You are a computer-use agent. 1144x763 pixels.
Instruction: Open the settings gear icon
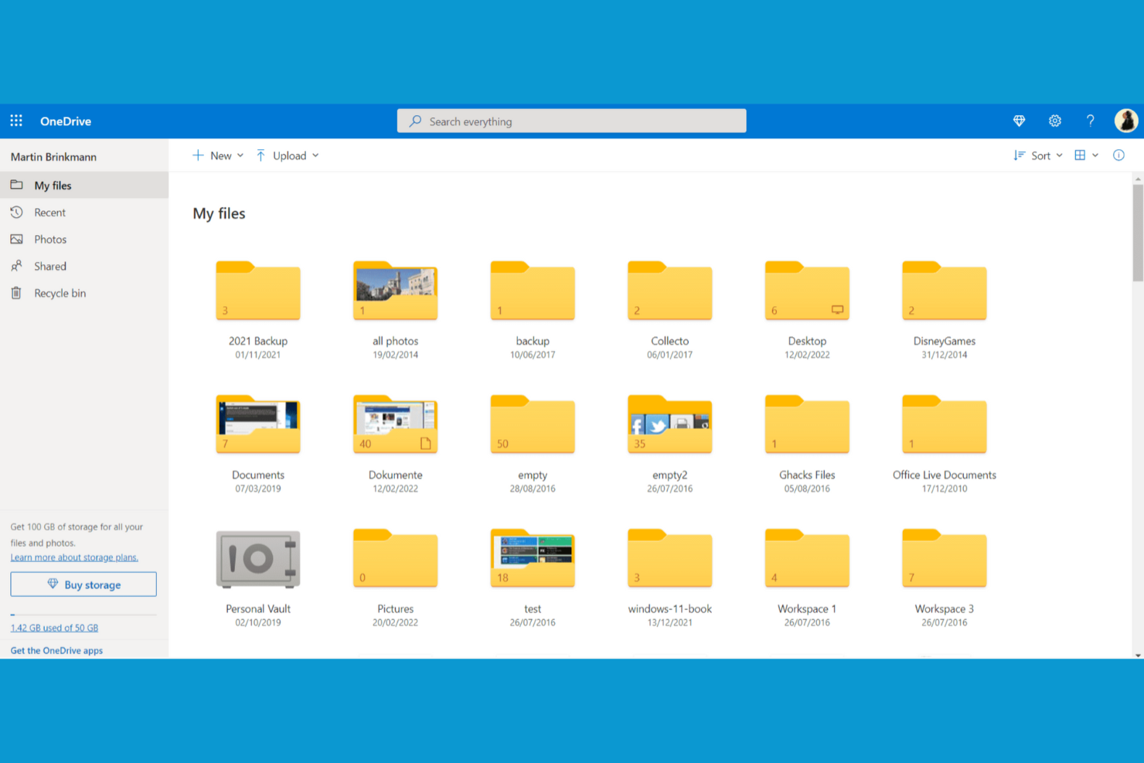pyautogui.click(x=1054, y=121)
